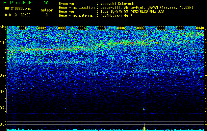This screenshot has width=207, height=131.
Task: Click the 0333 time marker
Action: [62, 28]
